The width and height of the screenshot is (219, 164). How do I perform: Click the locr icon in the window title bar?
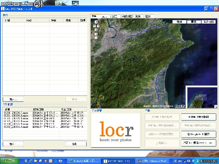3,9
